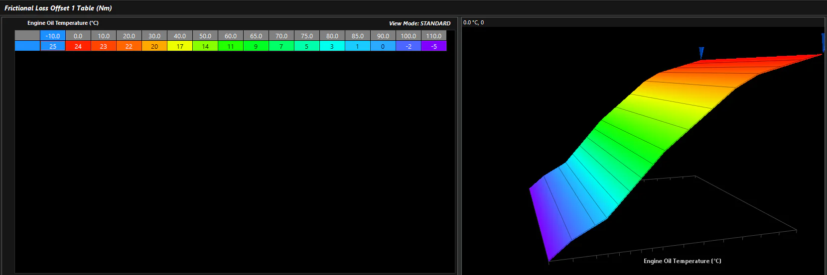Click the -10.0 temperature column header
Image resolution: width=827 pixels, height=275 pixels.
click(x=53, y=36)
